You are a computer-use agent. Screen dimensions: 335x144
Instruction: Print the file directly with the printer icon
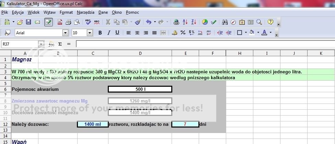(68, 22)
